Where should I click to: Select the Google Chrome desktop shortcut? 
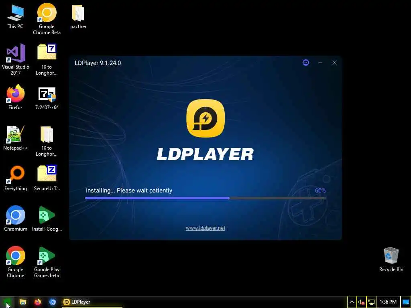coord(16,262)
